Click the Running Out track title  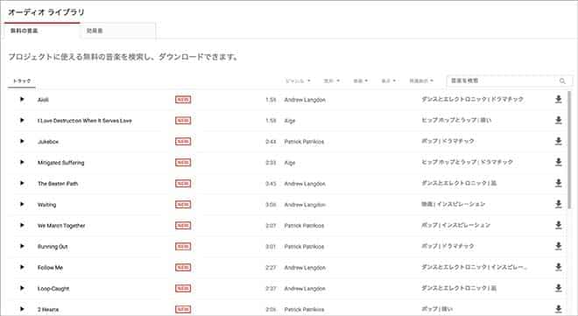pos(53,247)
